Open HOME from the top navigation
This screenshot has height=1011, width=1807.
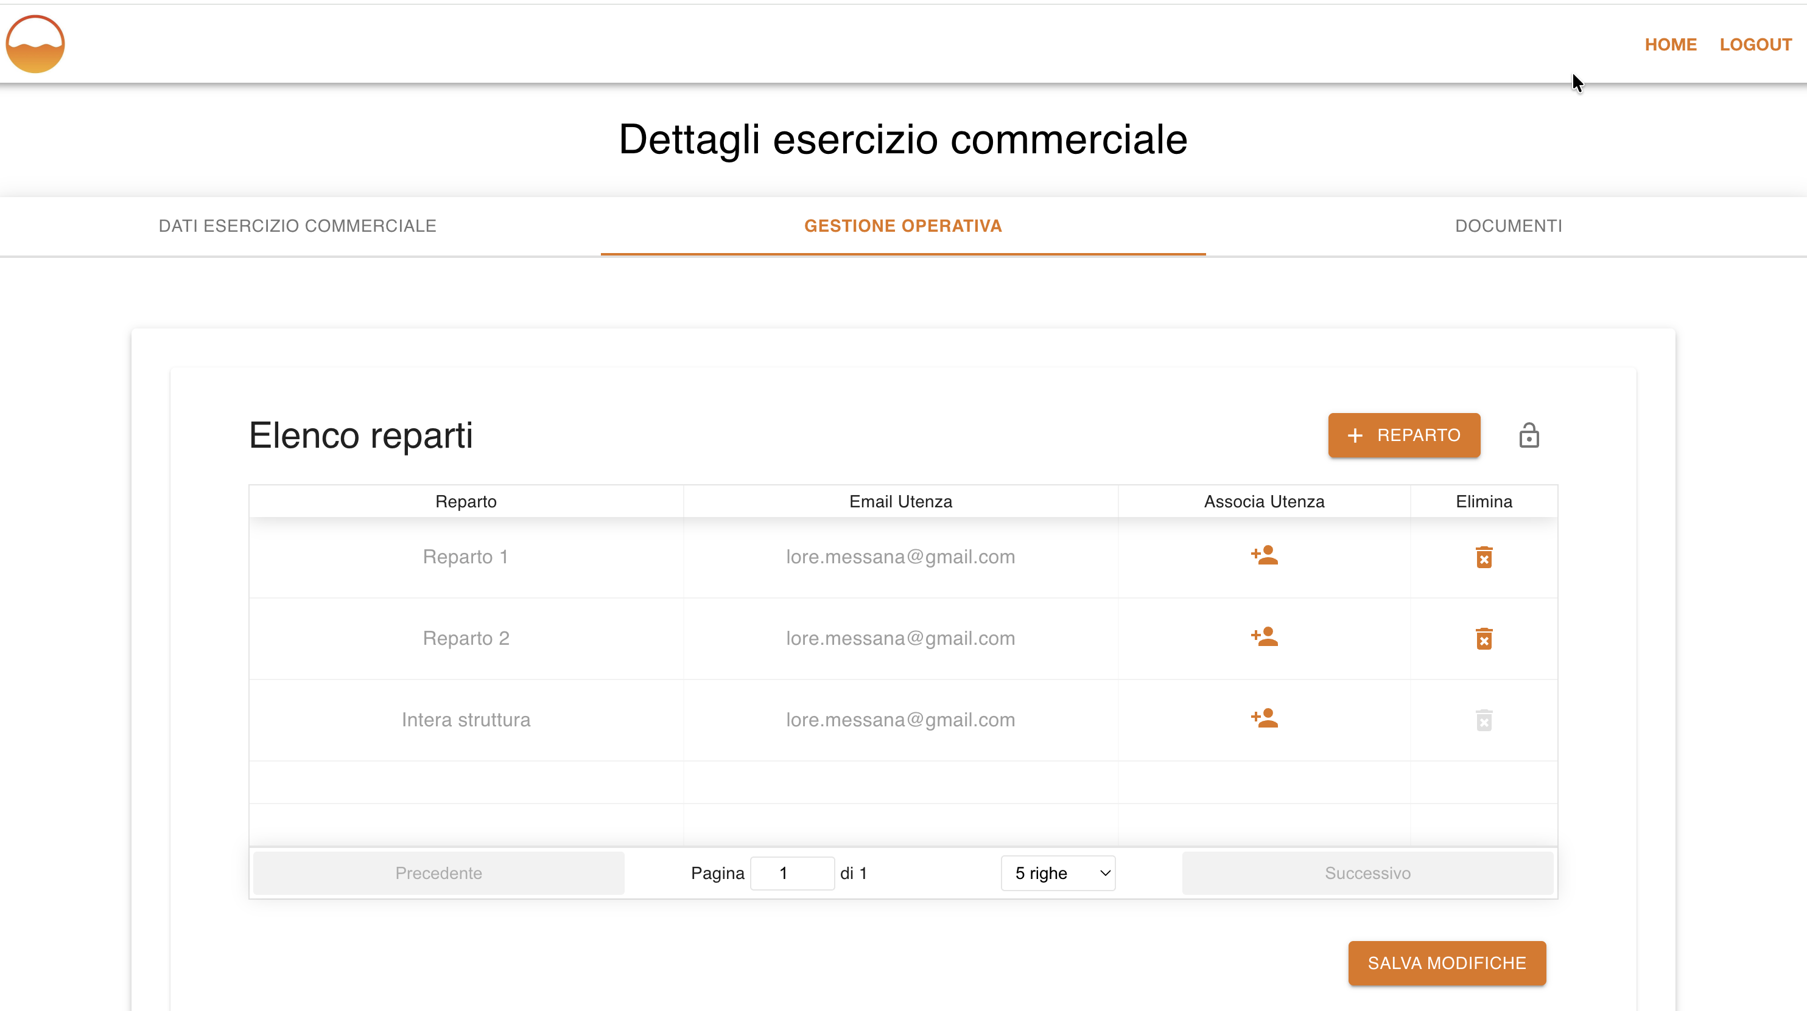[1671, 44]
